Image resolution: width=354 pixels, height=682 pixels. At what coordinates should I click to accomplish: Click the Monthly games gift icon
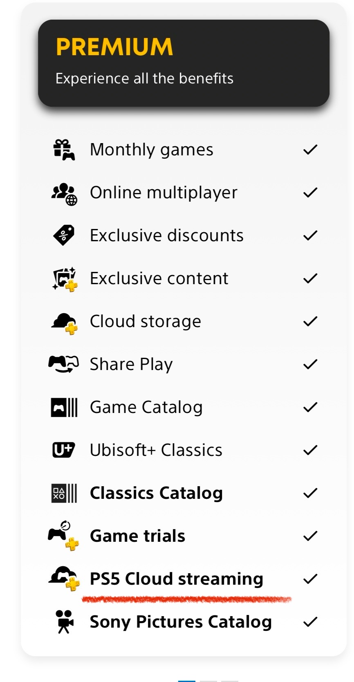tap(64, 150)
